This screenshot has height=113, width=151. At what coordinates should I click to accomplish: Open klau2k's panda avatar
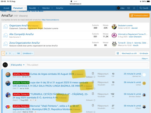click(x=114, y=44)
